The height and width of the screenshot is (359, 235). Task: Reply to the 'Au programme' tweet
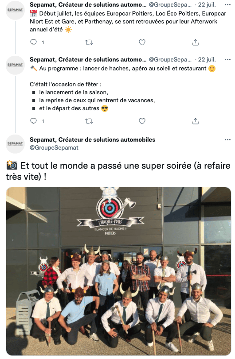34,121
